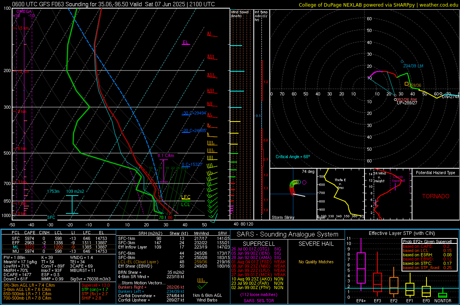Click surface temperature value 86 on Skew-T
Screen dimensions: 460x305
pos(170,217)
